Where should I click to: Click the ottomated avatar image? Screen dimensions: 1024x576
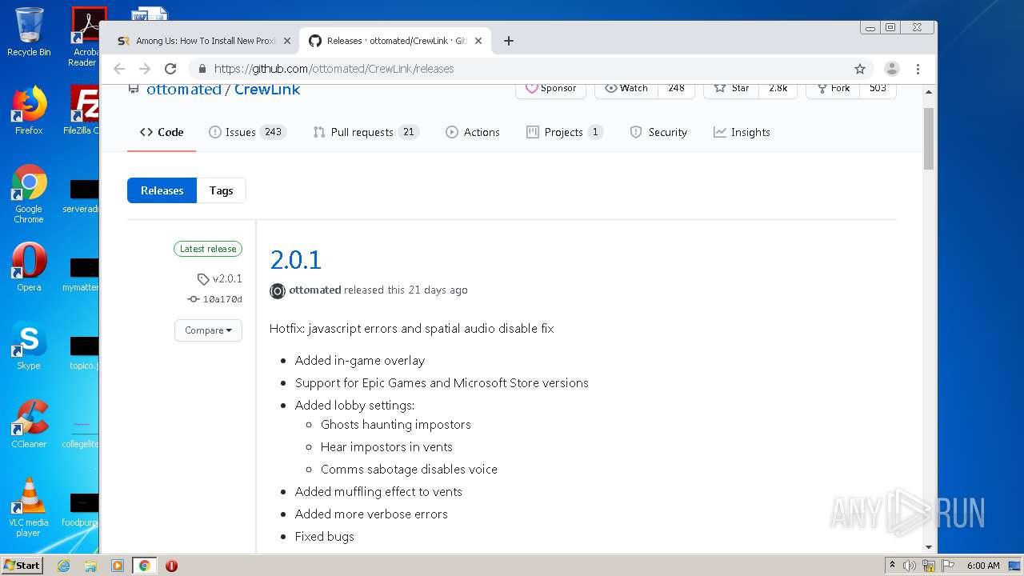click(278, 291)
